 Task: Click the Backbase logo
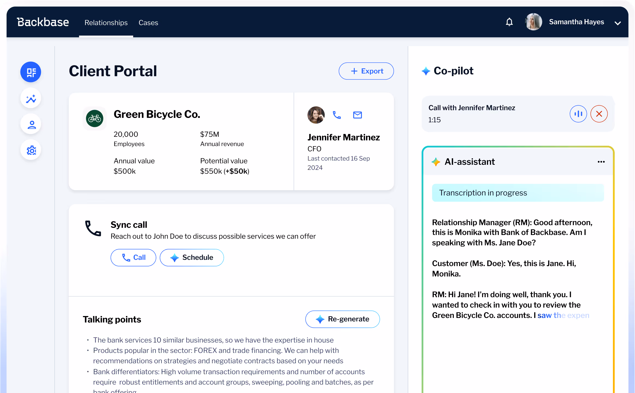[43, 22]
